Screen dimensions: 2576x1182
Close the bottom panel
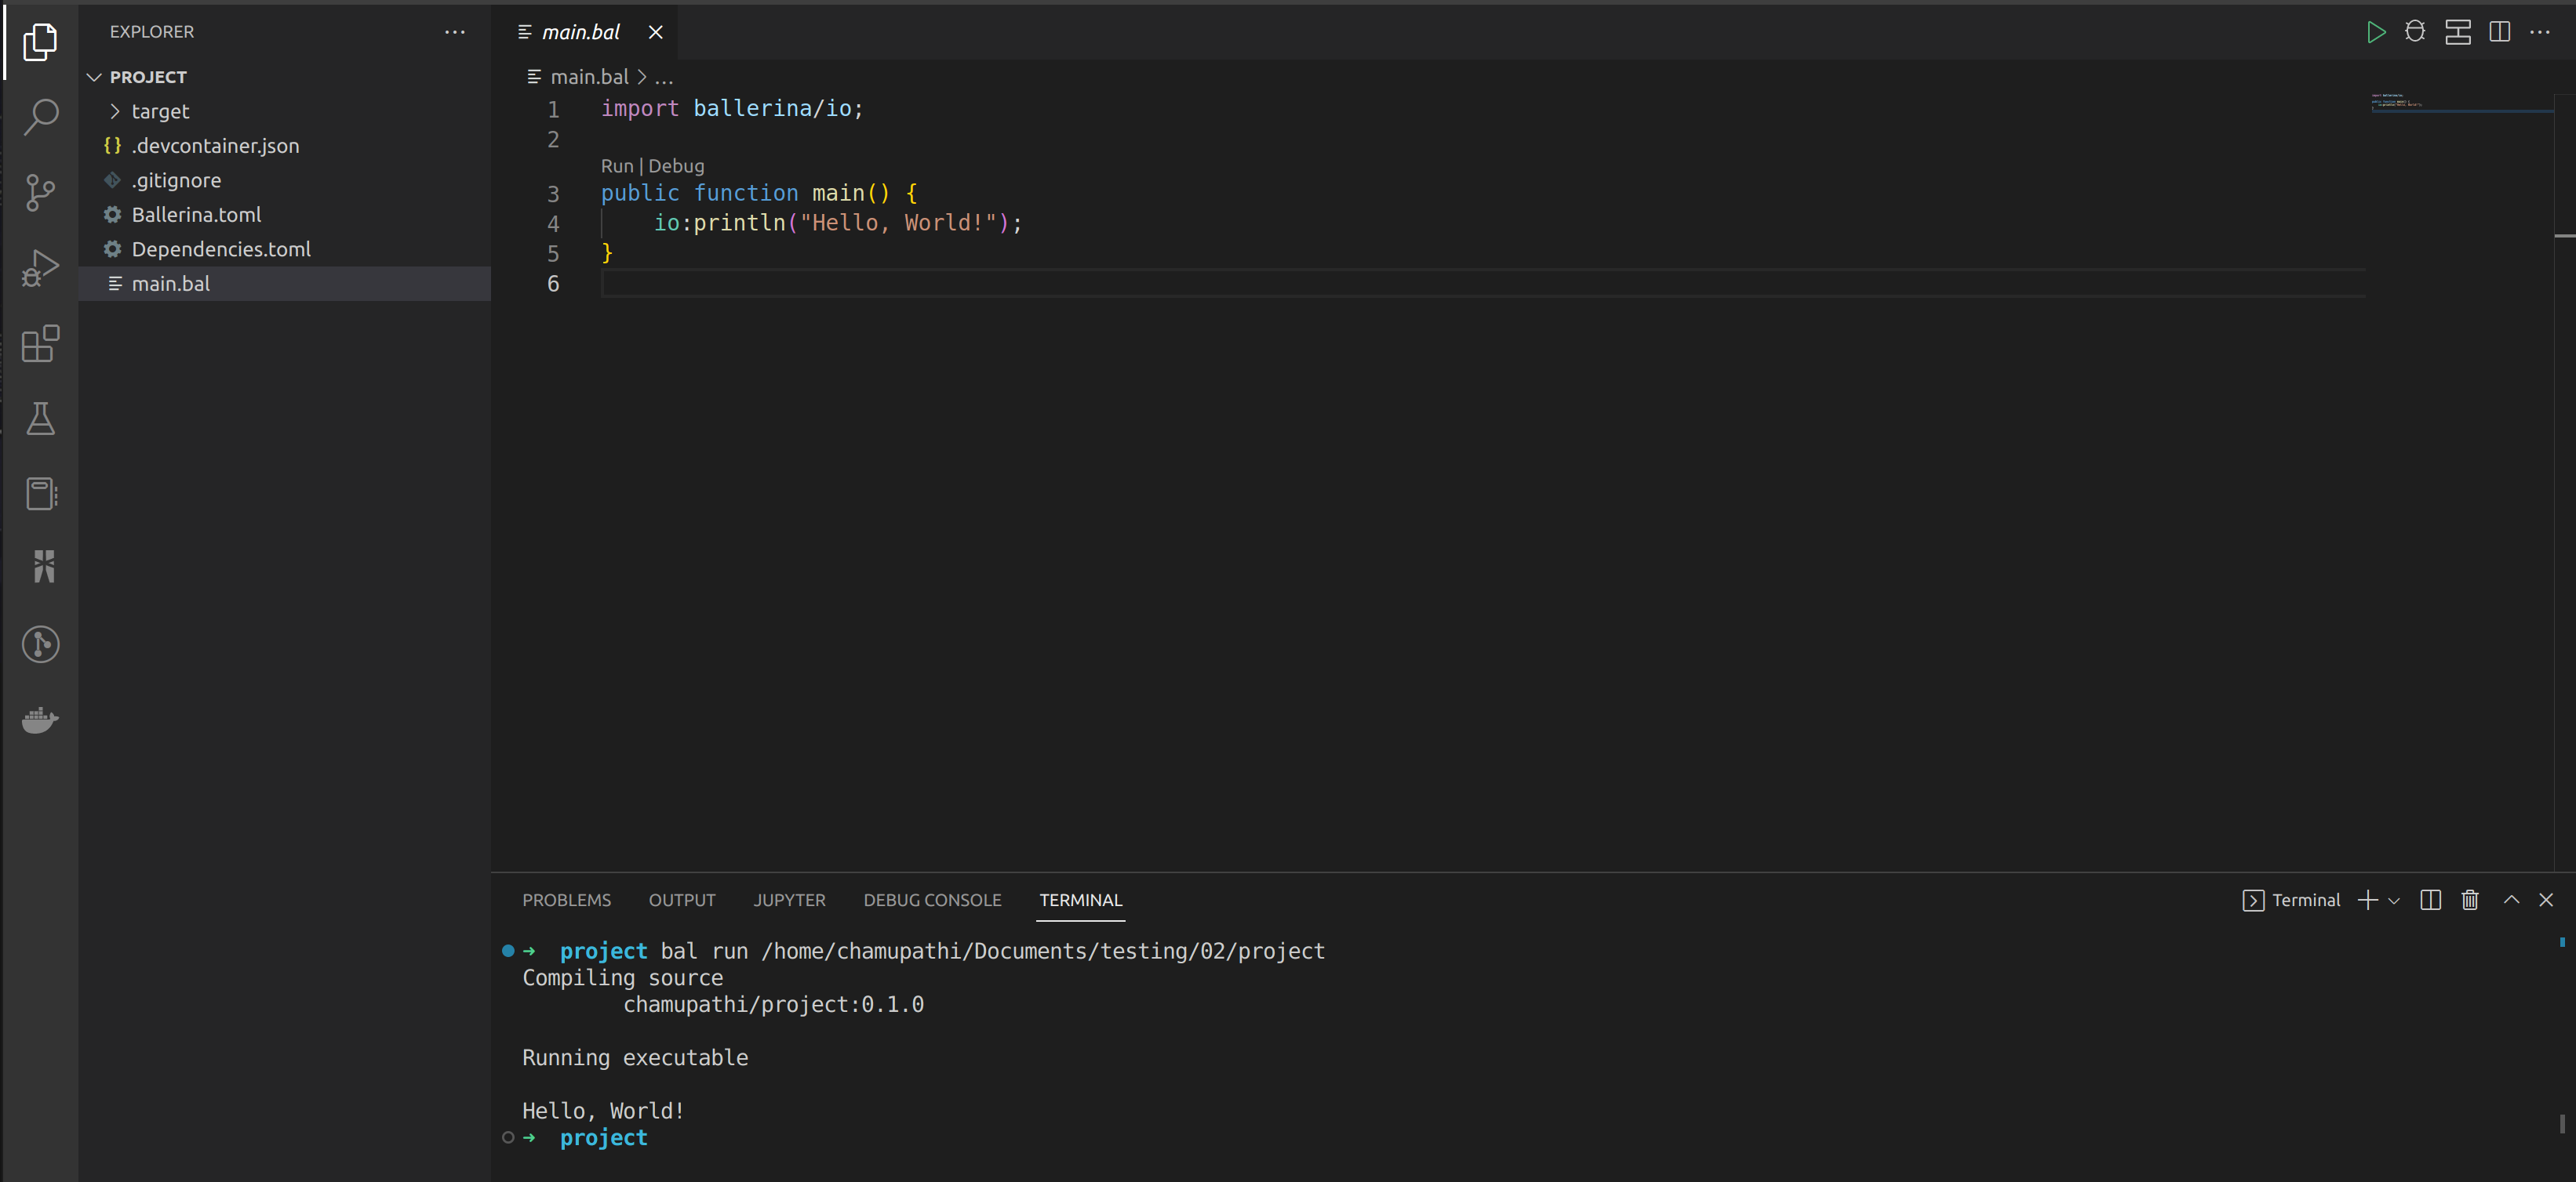[x=2546, y=901]
